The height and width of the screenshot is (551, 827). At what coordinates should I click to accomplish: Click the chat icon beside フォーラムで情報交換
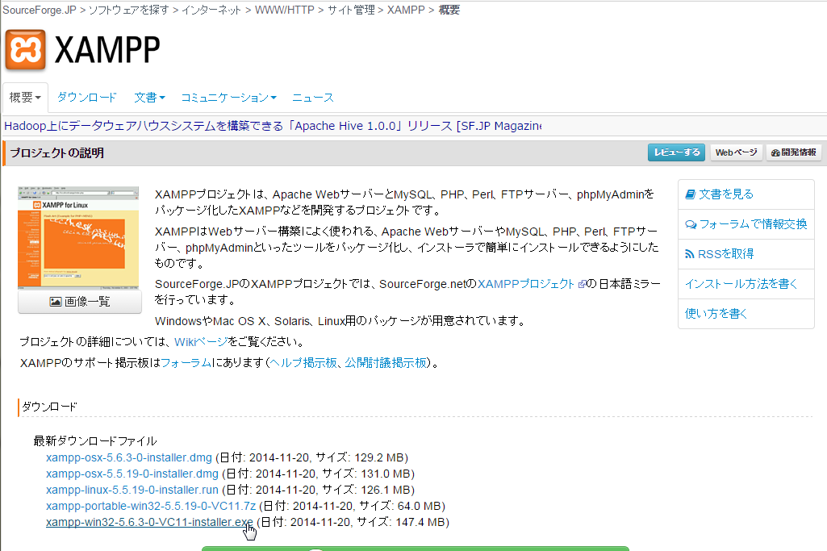coord(691,224)
